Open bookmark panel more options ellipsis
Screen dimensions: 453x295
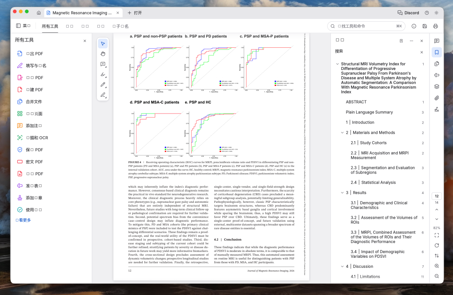[x=411, y=41]
